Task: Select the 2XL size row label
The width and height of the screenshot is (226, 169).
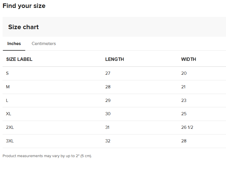Action: pos(10,127)
